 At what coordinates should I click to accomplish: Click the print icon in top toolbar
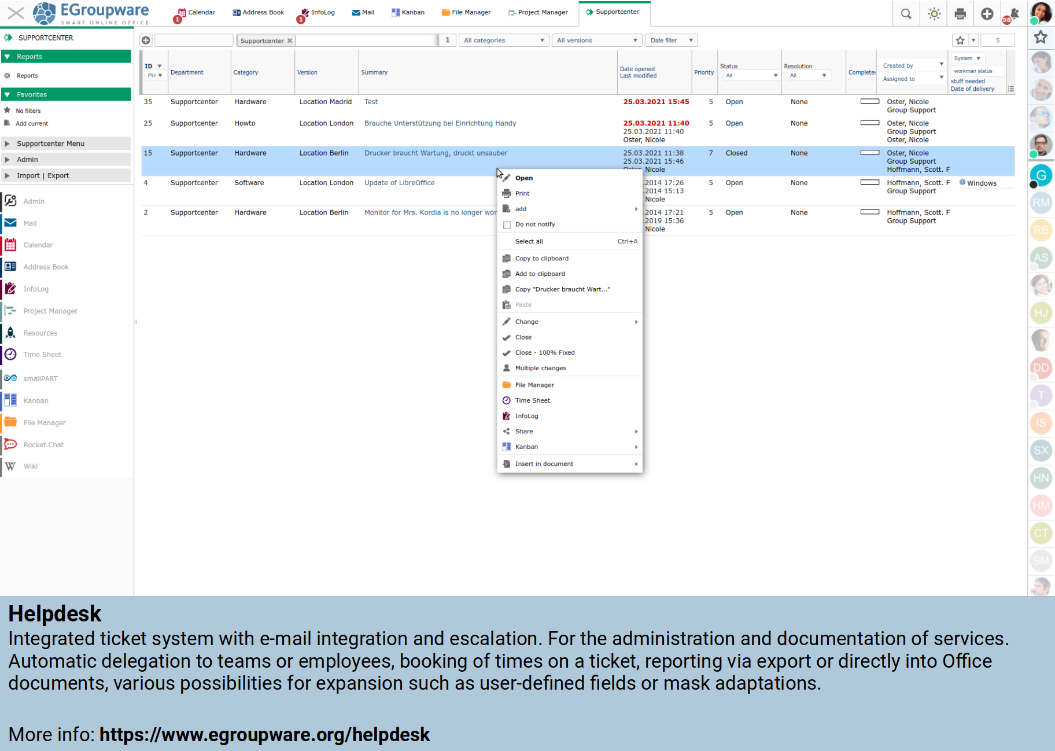[960, 14]
